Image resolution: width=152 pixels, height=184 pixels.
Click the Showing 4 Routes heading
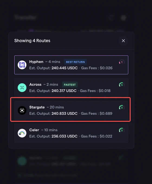[x=32, y=41]
